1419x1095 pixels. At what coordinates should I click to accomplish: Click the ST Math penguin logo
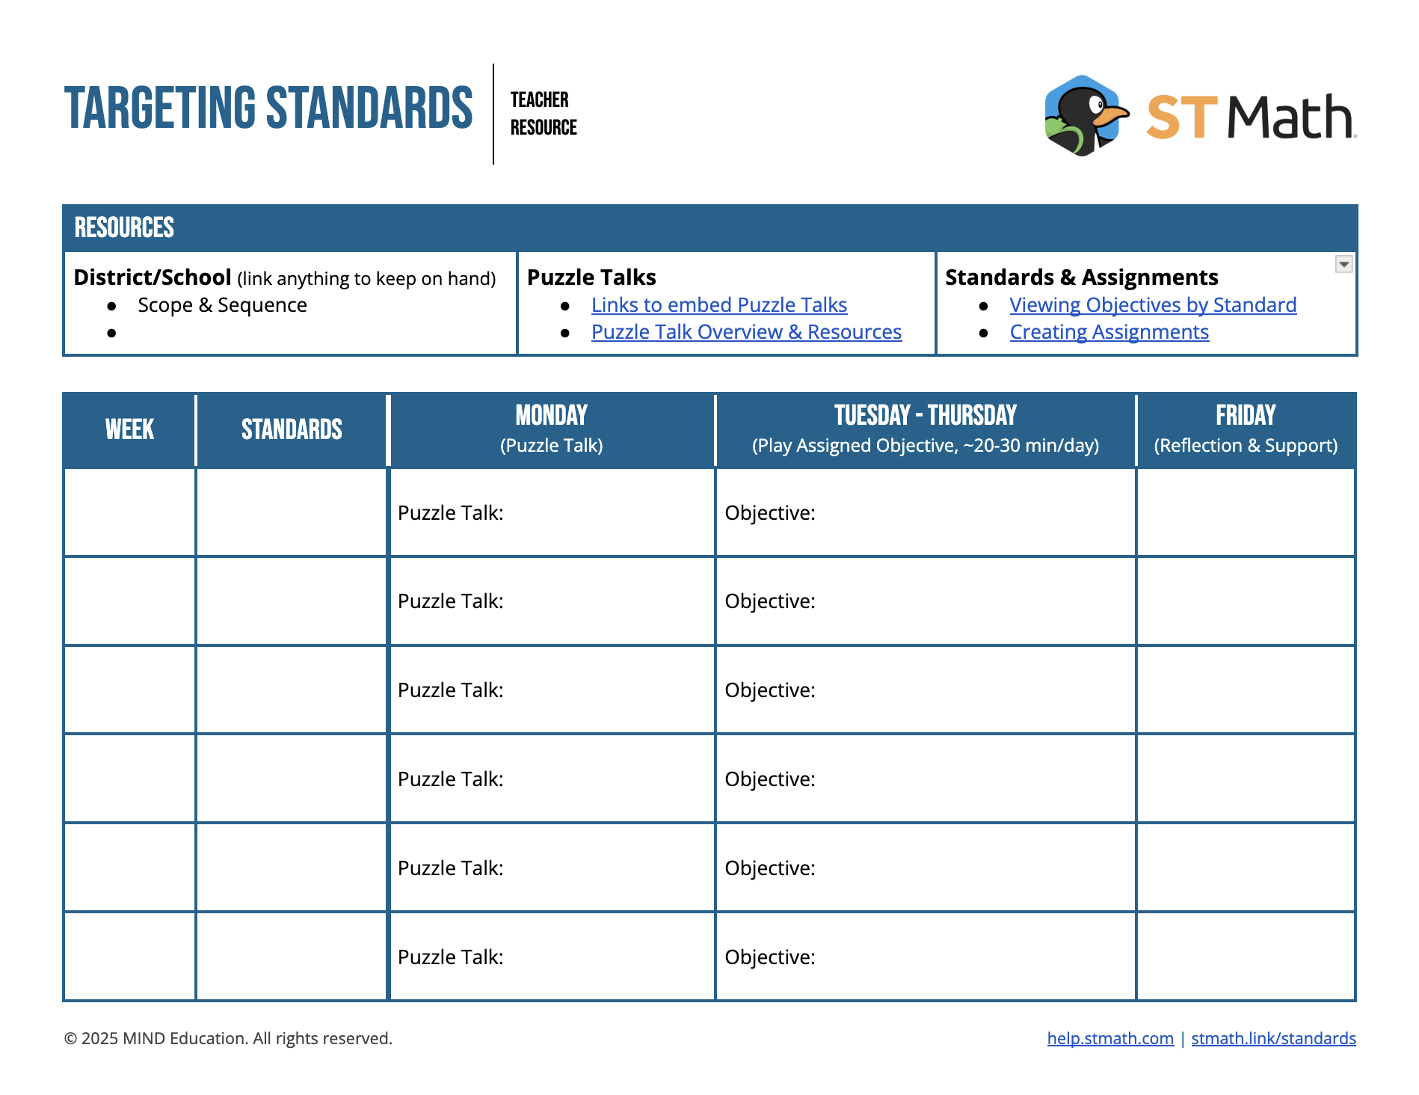tap(1085, 116)
